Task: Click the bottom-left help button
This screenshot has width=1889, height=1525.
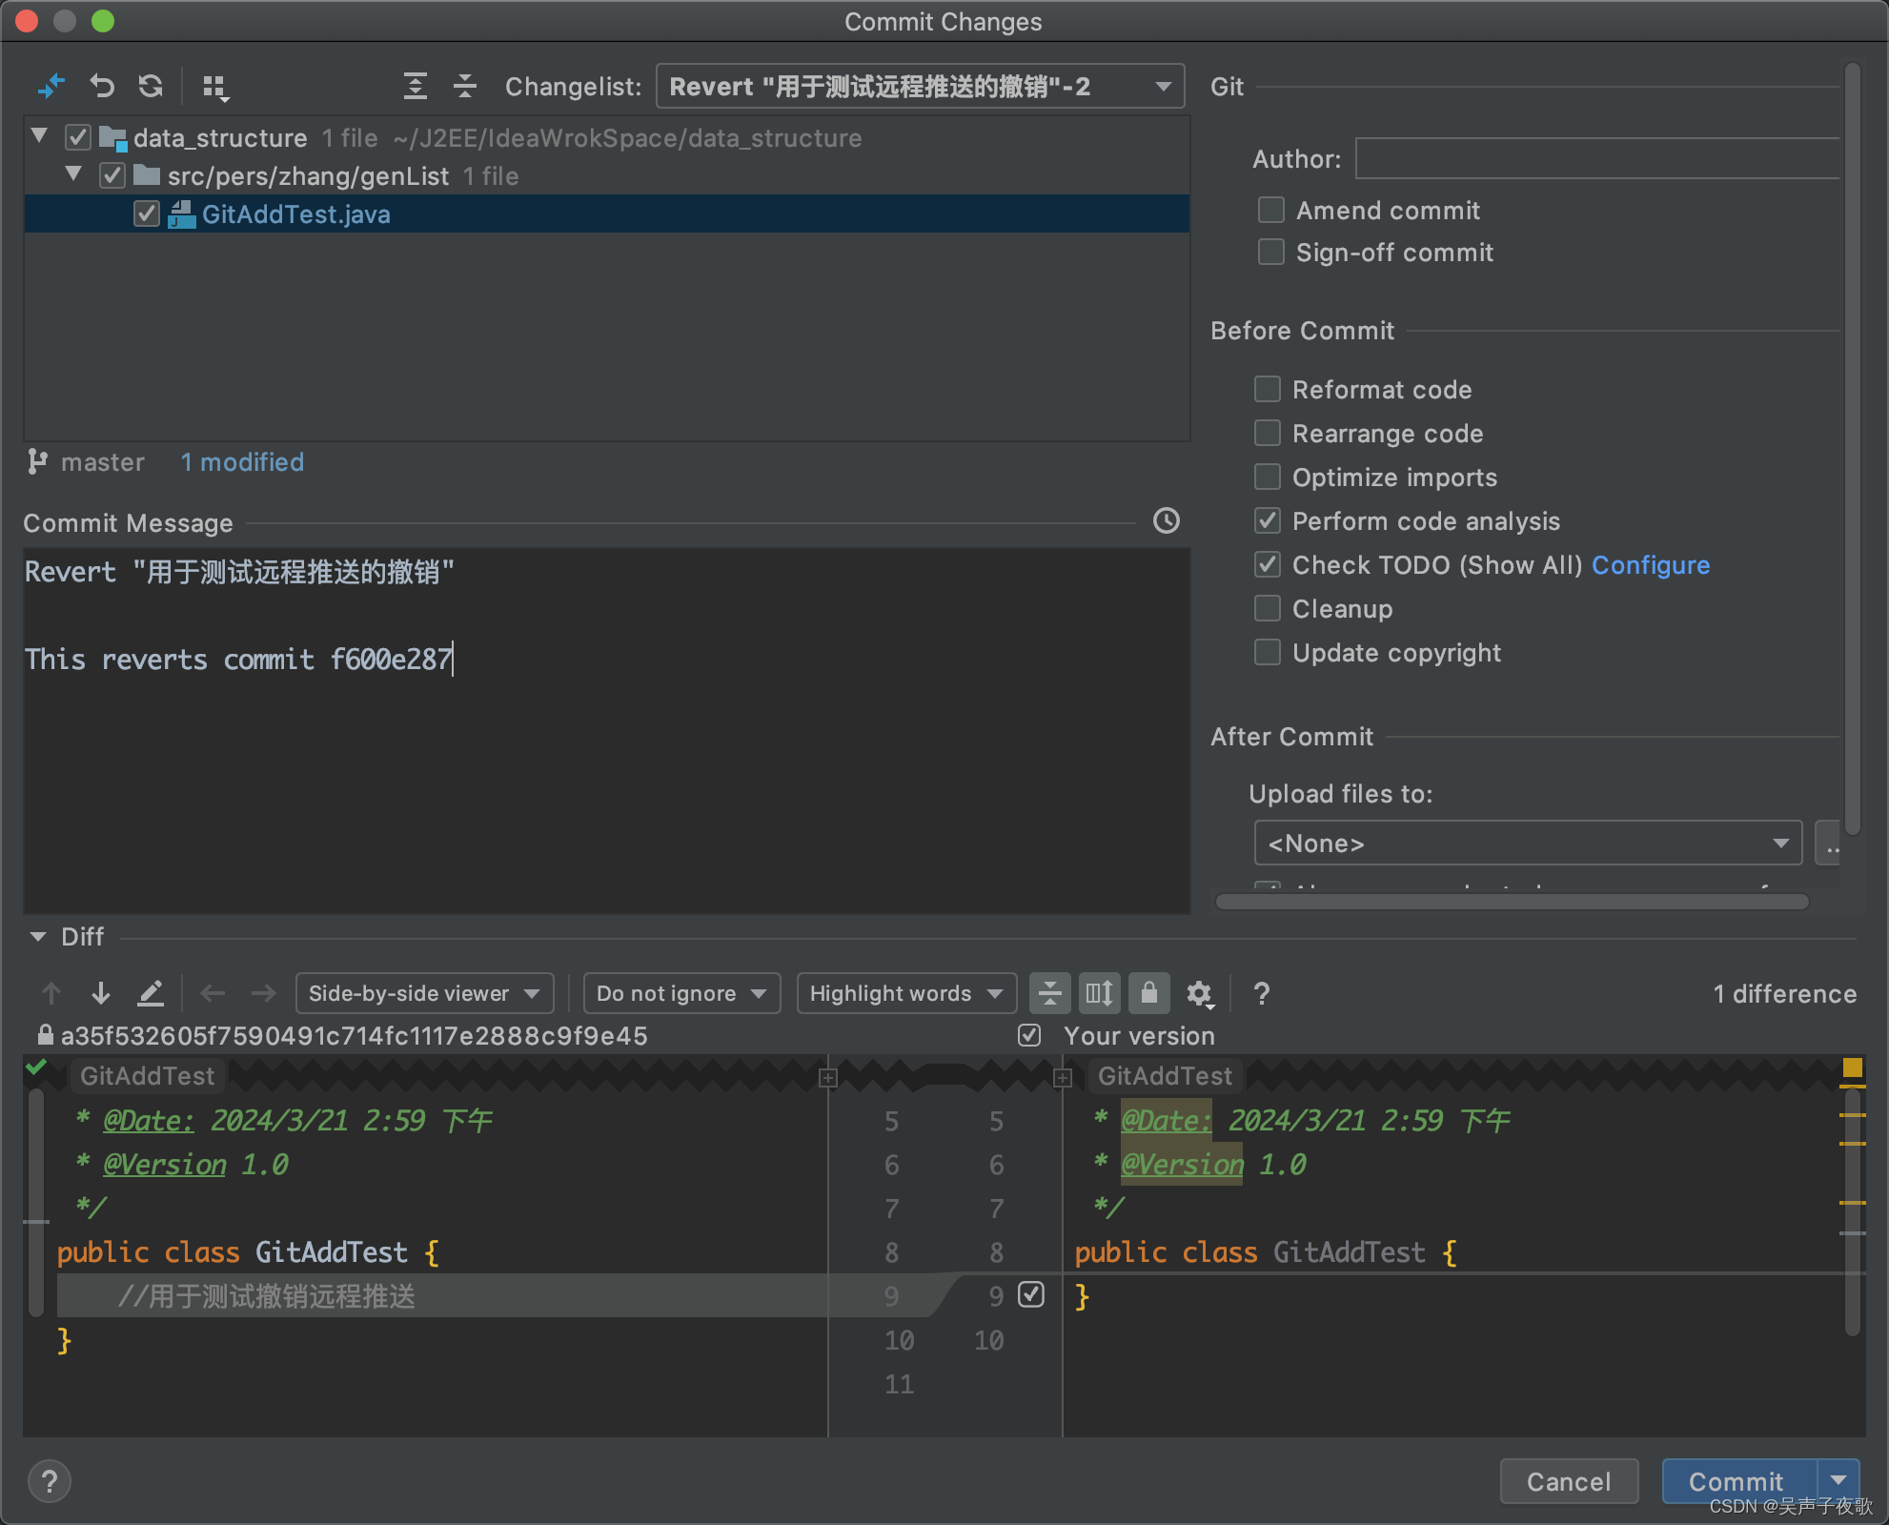Action: [x=50, y=1481]
